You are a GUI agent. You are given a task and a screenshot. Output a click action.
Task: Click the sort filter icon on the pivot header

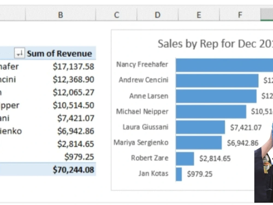pos(19,53)
